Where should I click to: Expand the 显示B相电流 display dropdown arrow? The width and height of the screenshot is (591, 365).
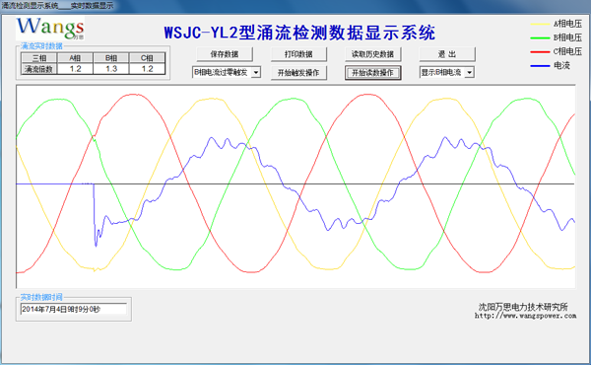click(469, 72)
